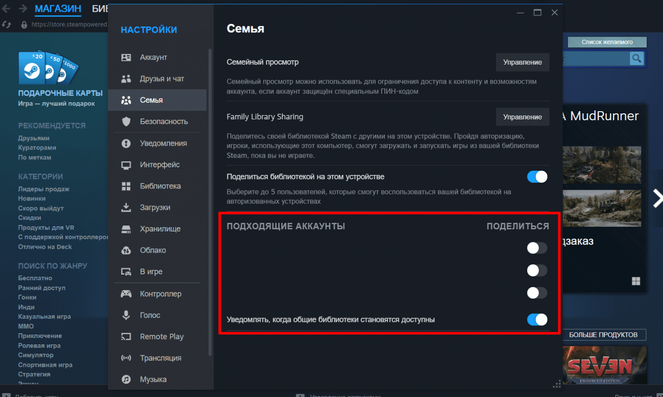The height and width of the screenshot is (397, 663).
Task: Click Manage button for Family Library Sharing
Action: point(522,117)
